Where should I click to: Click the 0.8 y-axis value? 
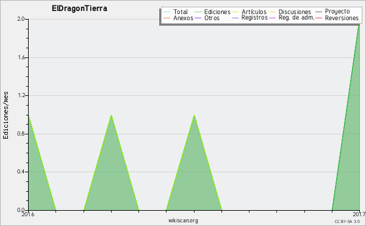click(x=21, y=134)
